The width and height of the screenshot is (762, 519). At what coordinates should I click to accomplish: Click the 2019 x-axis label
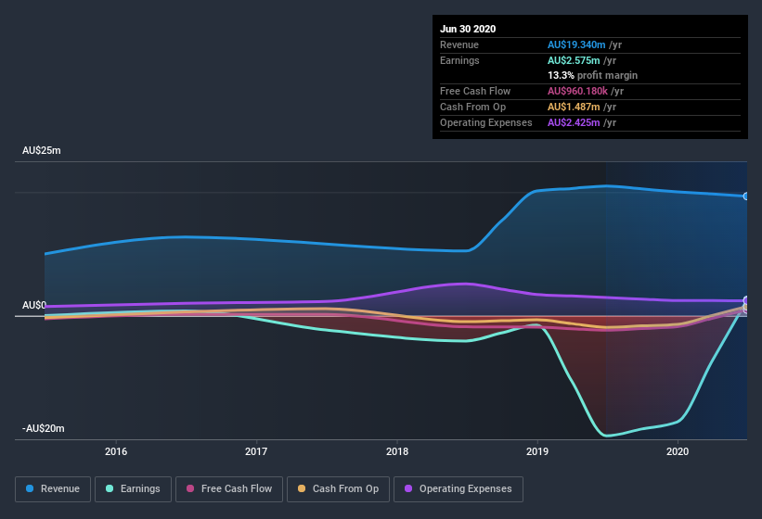tap(537, 451)
